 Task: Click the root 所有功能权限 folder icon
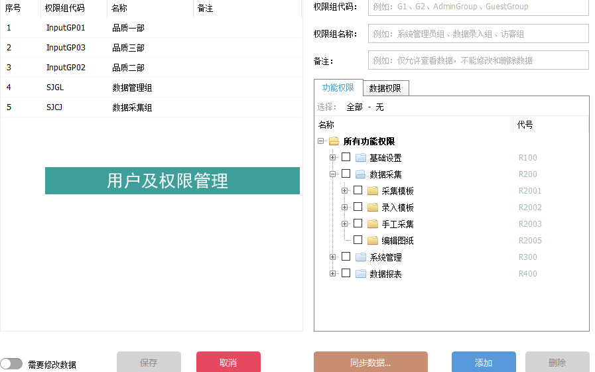pos(334,141)
